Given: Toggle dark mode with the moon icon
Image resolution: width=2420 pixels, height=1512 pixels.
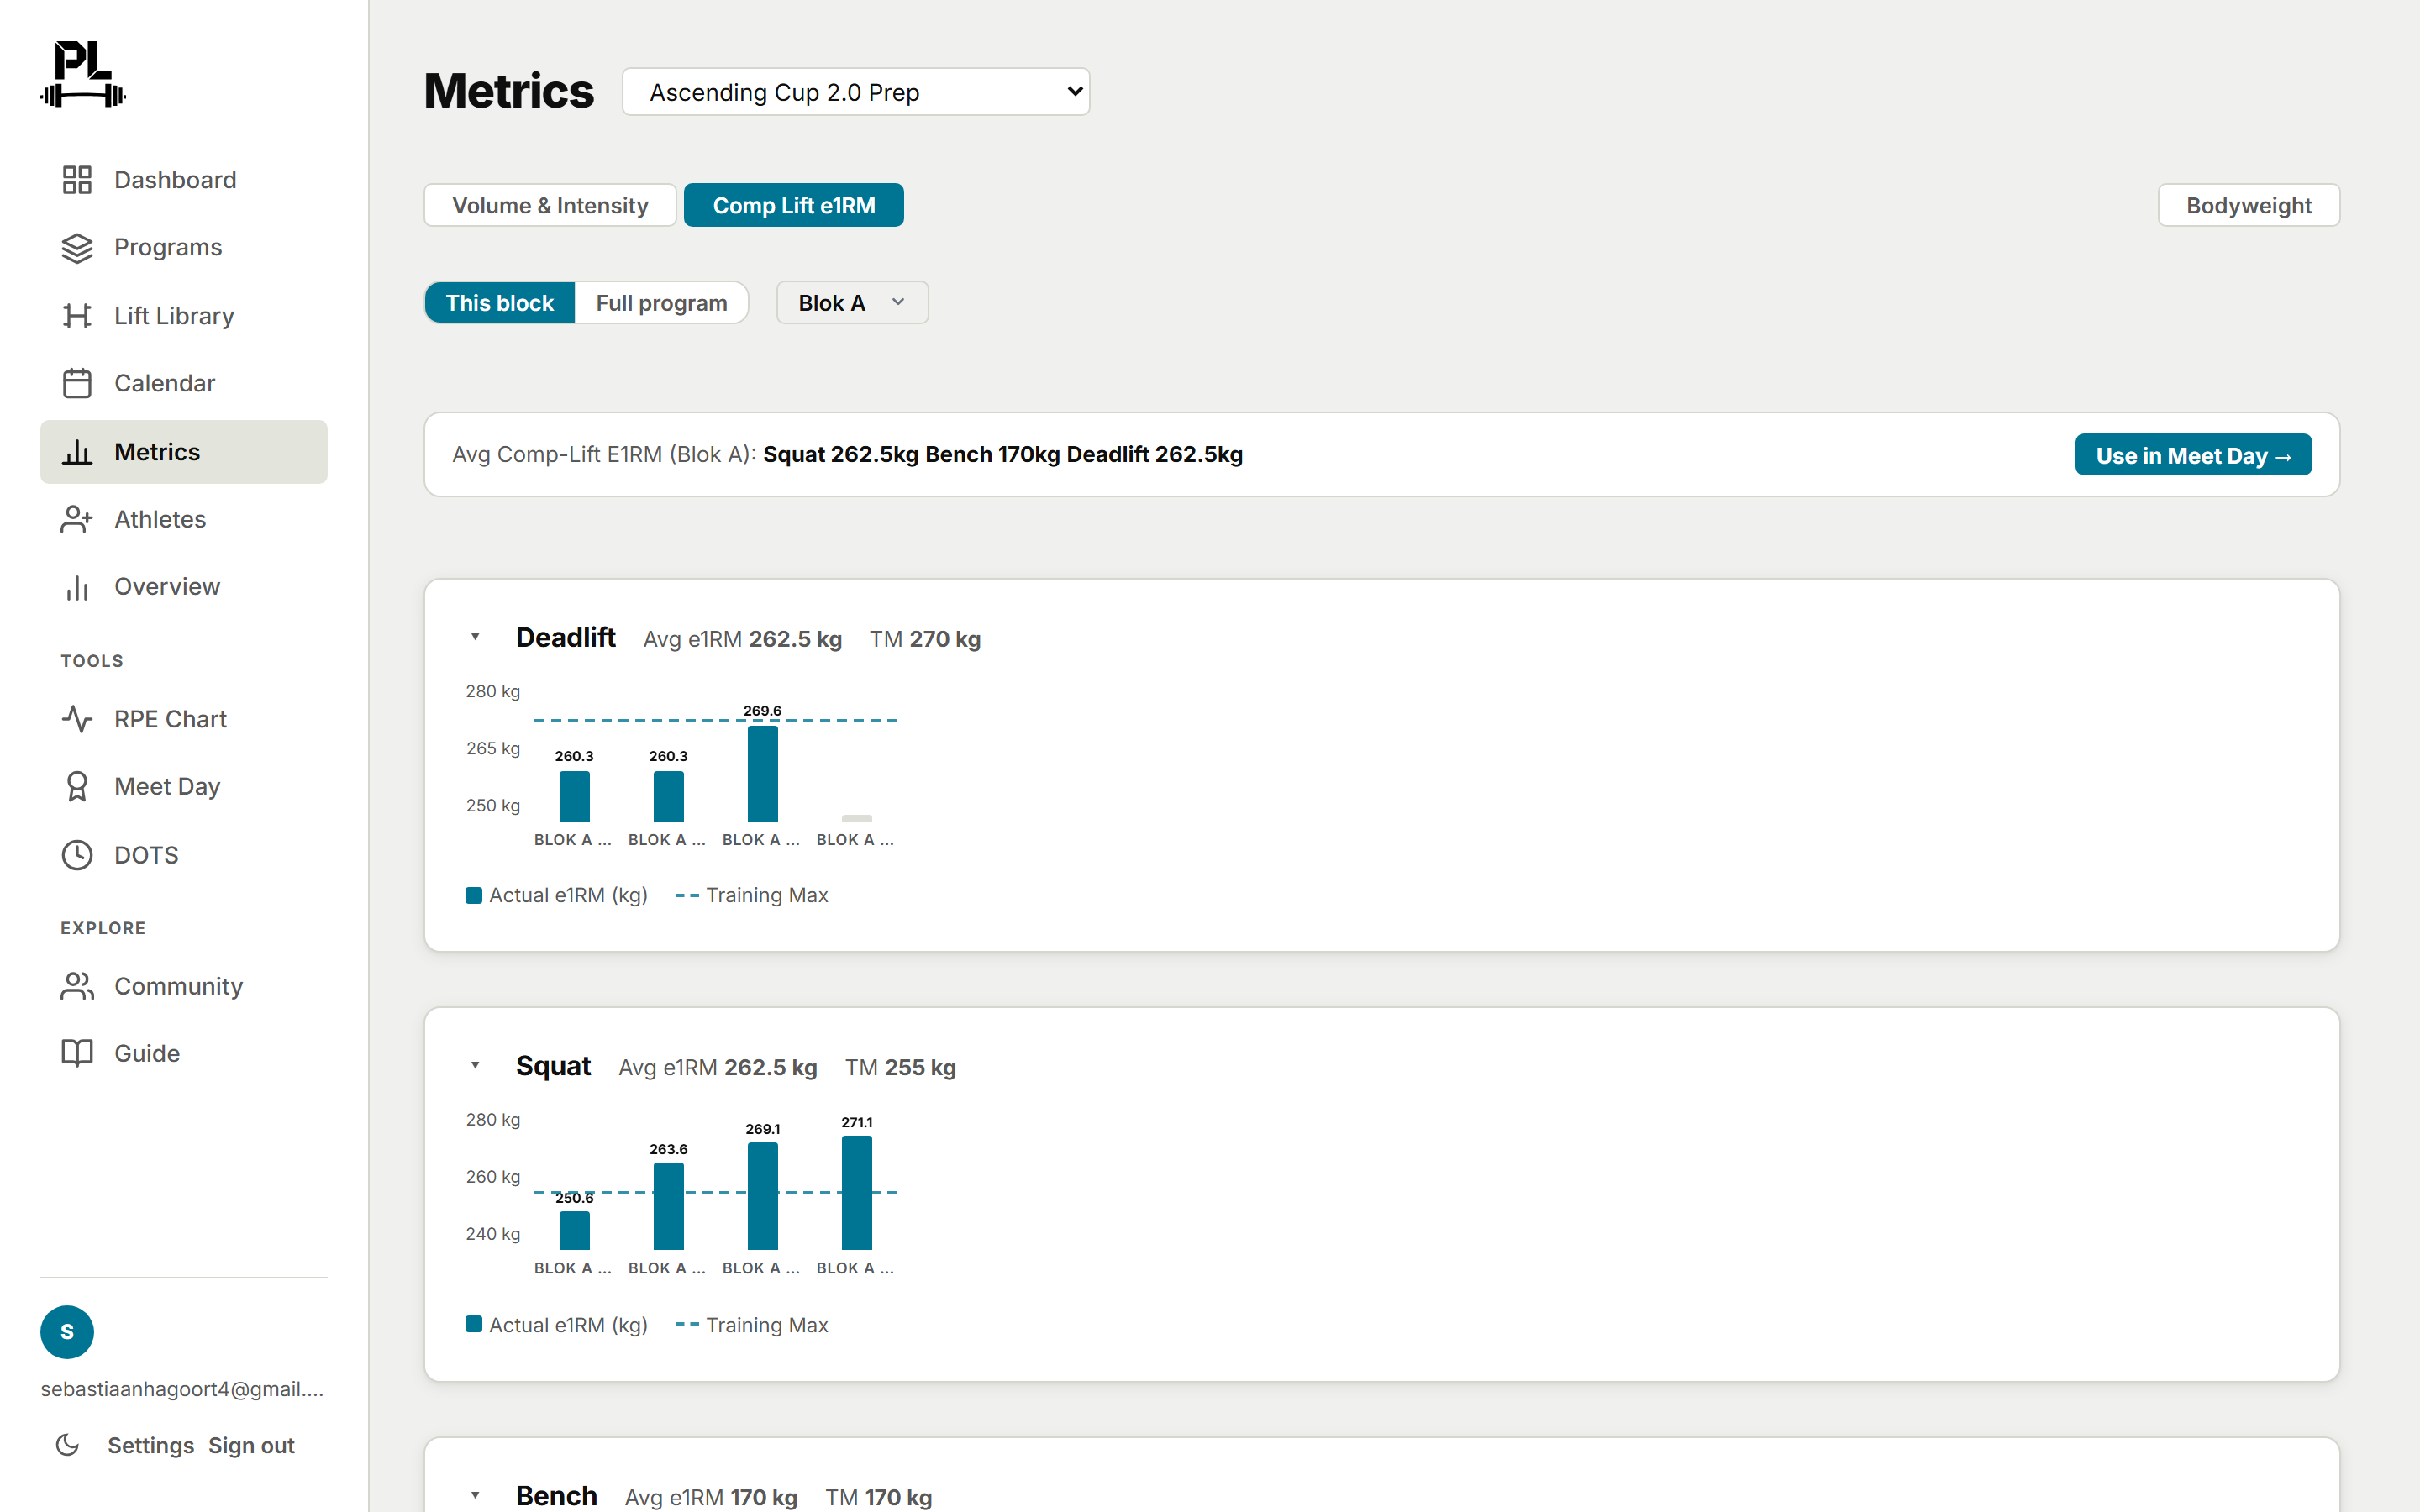Looking at the screenshot, I should (67, 1445).
